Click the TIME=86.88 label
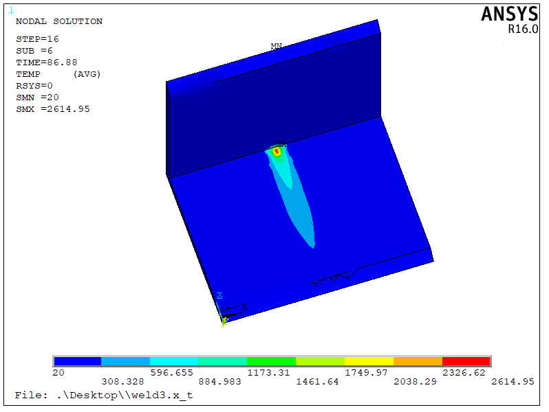The width and height of the screenshot is (549, 412). [47, 62]
